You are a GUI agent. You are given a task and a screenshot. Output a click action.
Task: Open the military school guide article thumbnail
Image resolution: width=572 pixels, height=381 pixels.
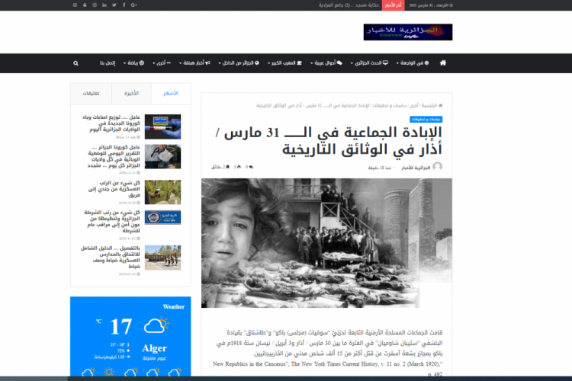pyautogui.click(x=162, y=257)
